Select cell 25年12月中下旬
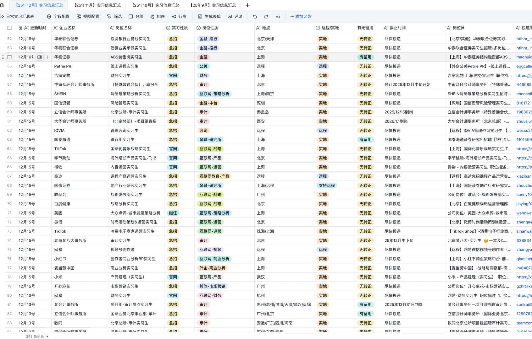 [x=413, y=240]
